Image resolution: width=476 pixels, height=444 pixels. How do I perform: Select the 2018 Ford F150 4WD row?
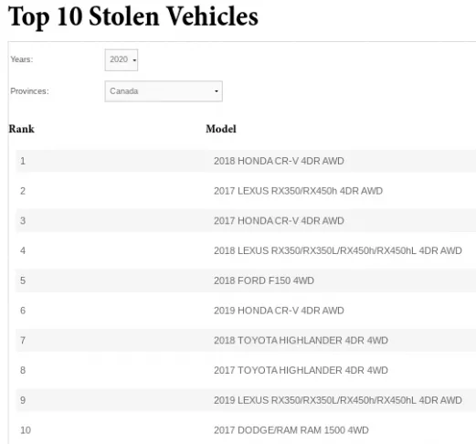coord(246,280)
